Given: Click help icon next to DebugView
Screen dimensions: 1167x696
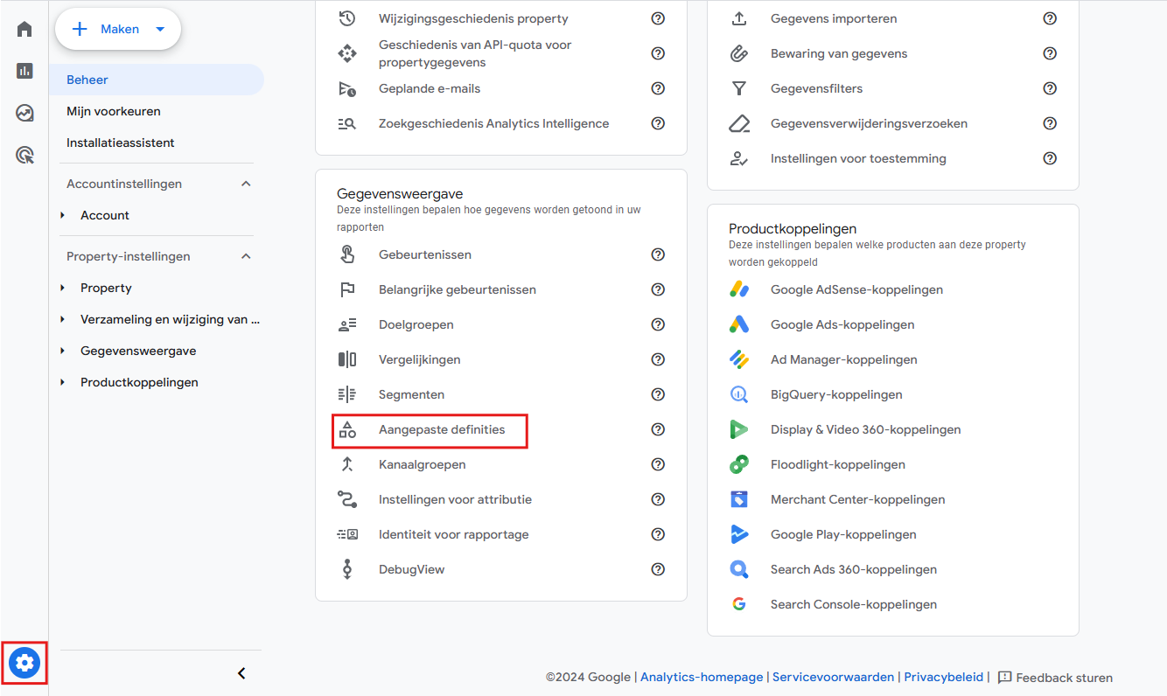Looking at the screenshot, I should click(x=658, y=569).
